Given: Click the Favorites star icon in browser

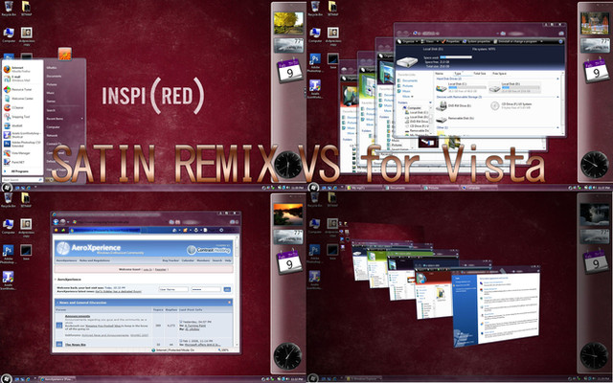Looking at the screenshot, I should [56, 230].
